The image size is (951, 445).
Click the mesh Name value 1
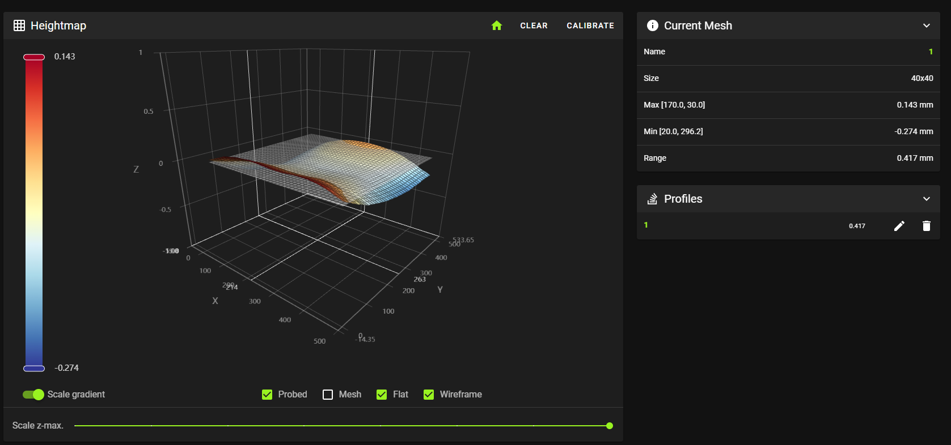pyautogui.click(x=931, y=52)
